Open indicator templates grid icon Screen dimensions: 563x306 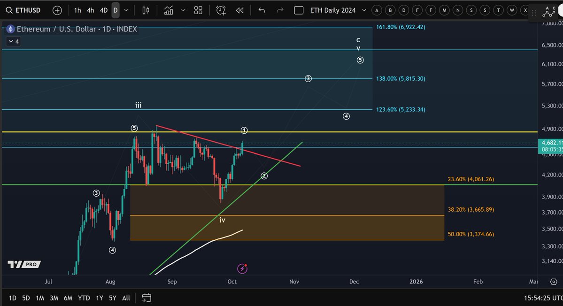198,10
